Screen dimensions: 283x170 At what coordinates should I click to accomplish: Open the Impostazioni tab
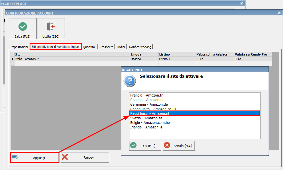click(19, 47)
